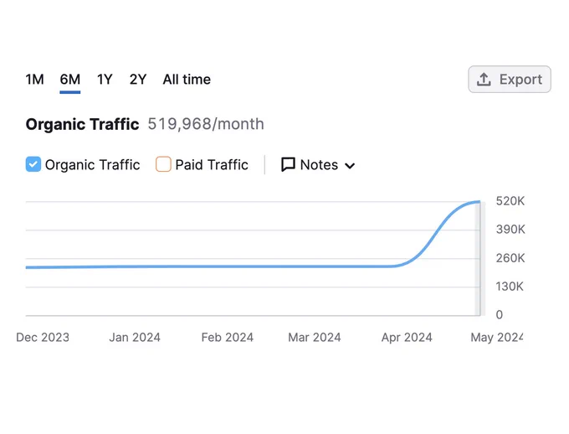Click the Feb 2024 axis label
Screen dimensions: 569x434
coord(227,338)
